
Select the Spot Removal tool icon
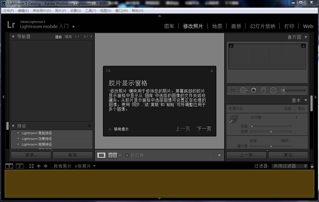tap(243, 90)
